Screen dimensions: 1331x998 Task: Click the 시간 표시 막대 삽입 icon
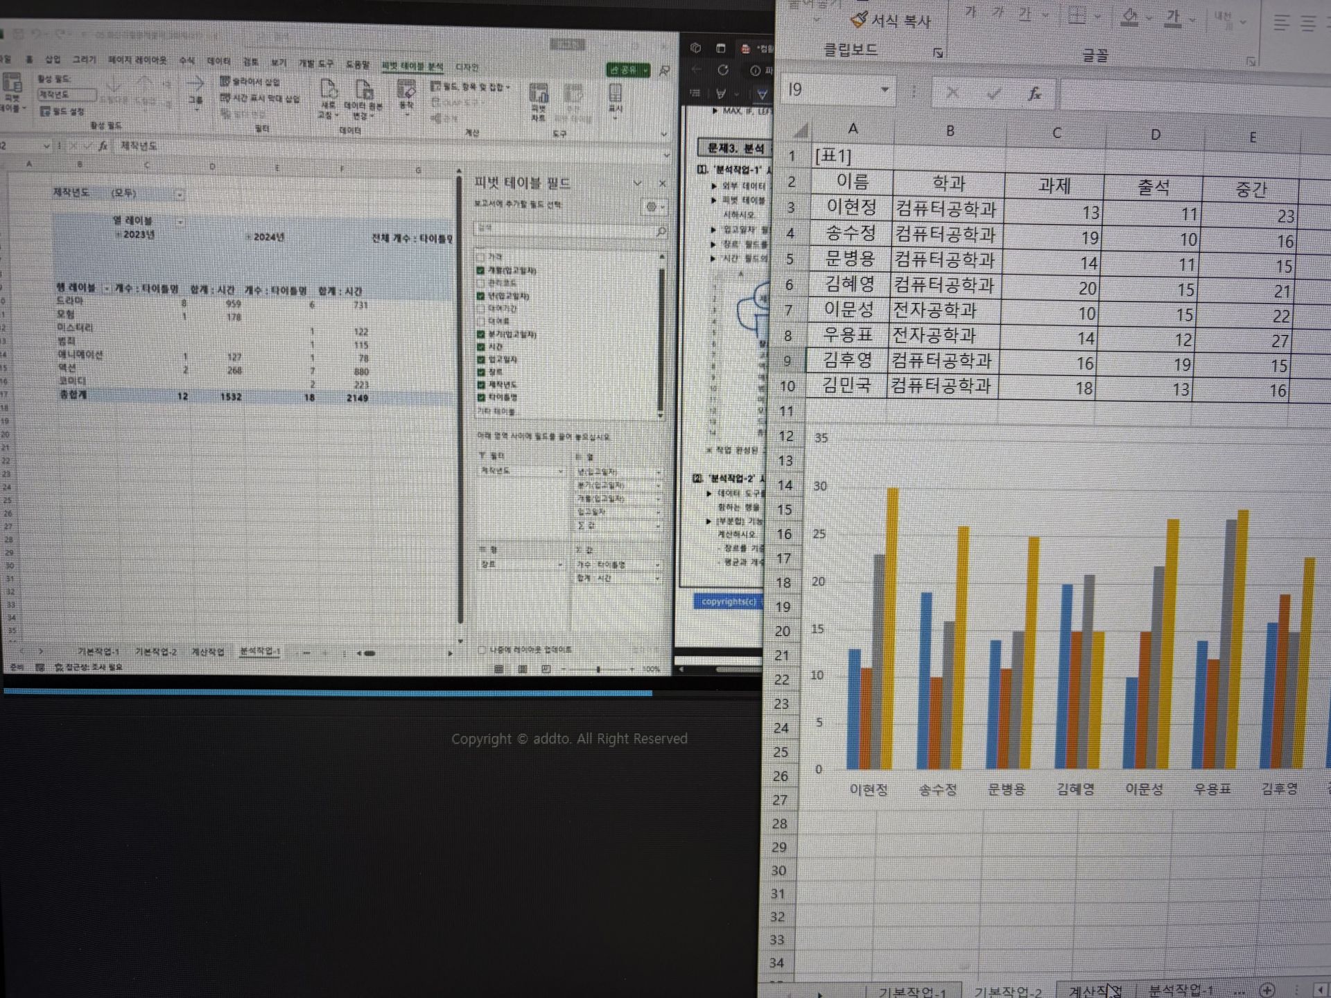[x=225, y=98]
